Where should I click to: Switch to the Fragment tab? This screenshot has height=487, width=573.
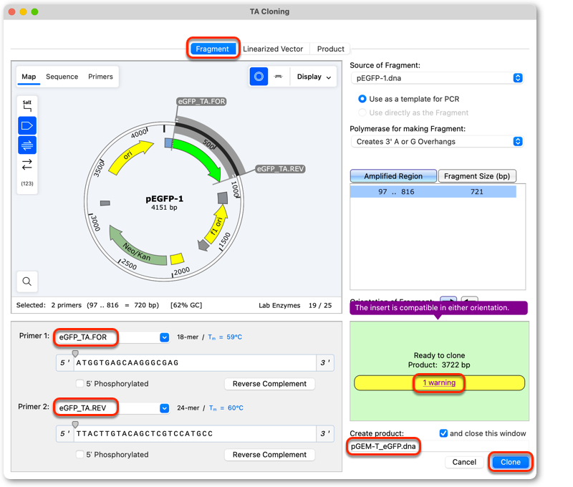coord(212,49)
